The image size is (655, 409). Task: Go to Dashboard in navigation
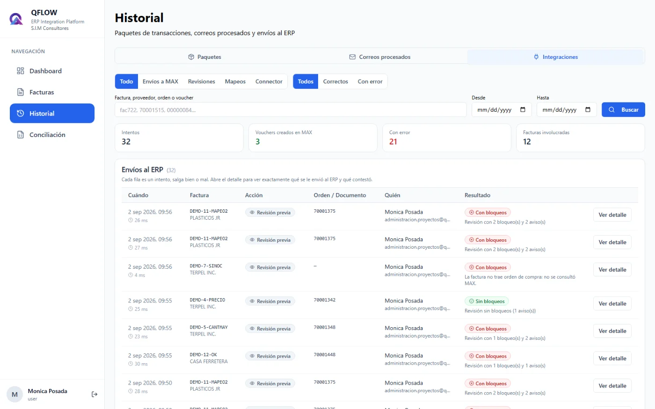(x=52, y=71)
